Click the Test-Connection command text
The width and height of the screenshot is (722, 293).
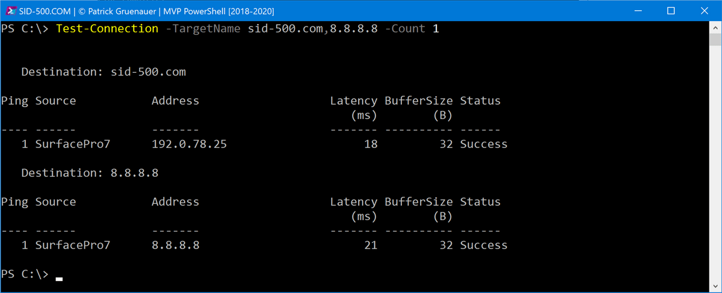tap(107, 29)
